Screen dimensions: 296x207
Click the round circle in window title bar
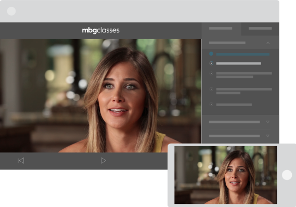tap(11, 11)
